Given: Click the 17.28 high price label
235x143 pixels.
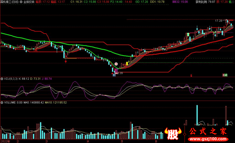Looking at the screenshot, I should click(x=219, y=21).
